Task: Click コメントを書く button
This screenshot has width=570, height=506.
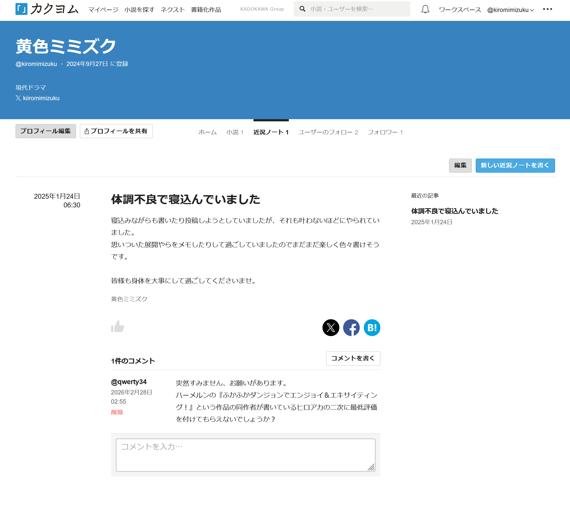Action: [x=353, y=358]
